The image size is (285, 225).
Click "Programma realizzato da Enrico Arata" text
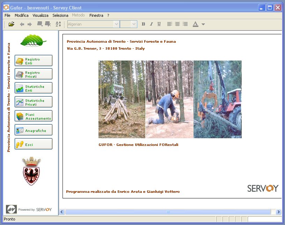tap(104, 192)
